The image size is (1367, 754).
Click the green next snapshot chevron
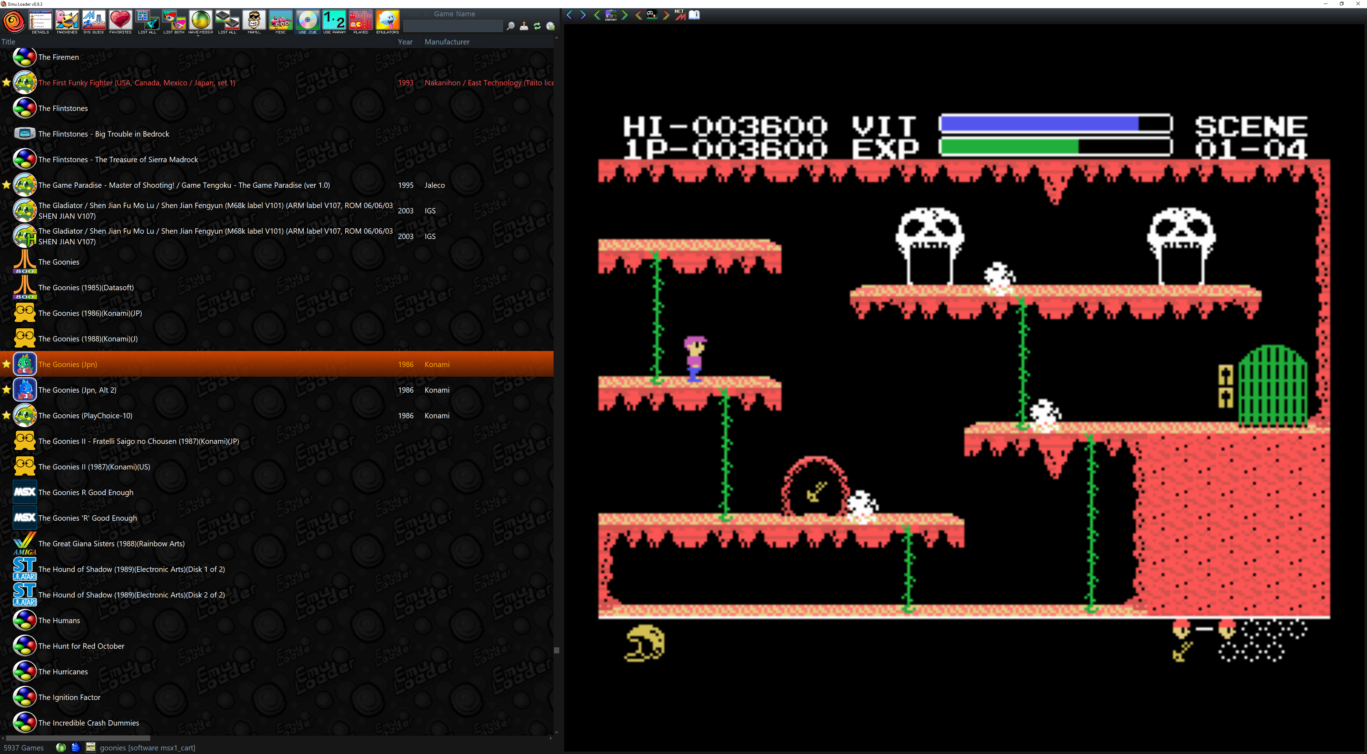[625, 15]
